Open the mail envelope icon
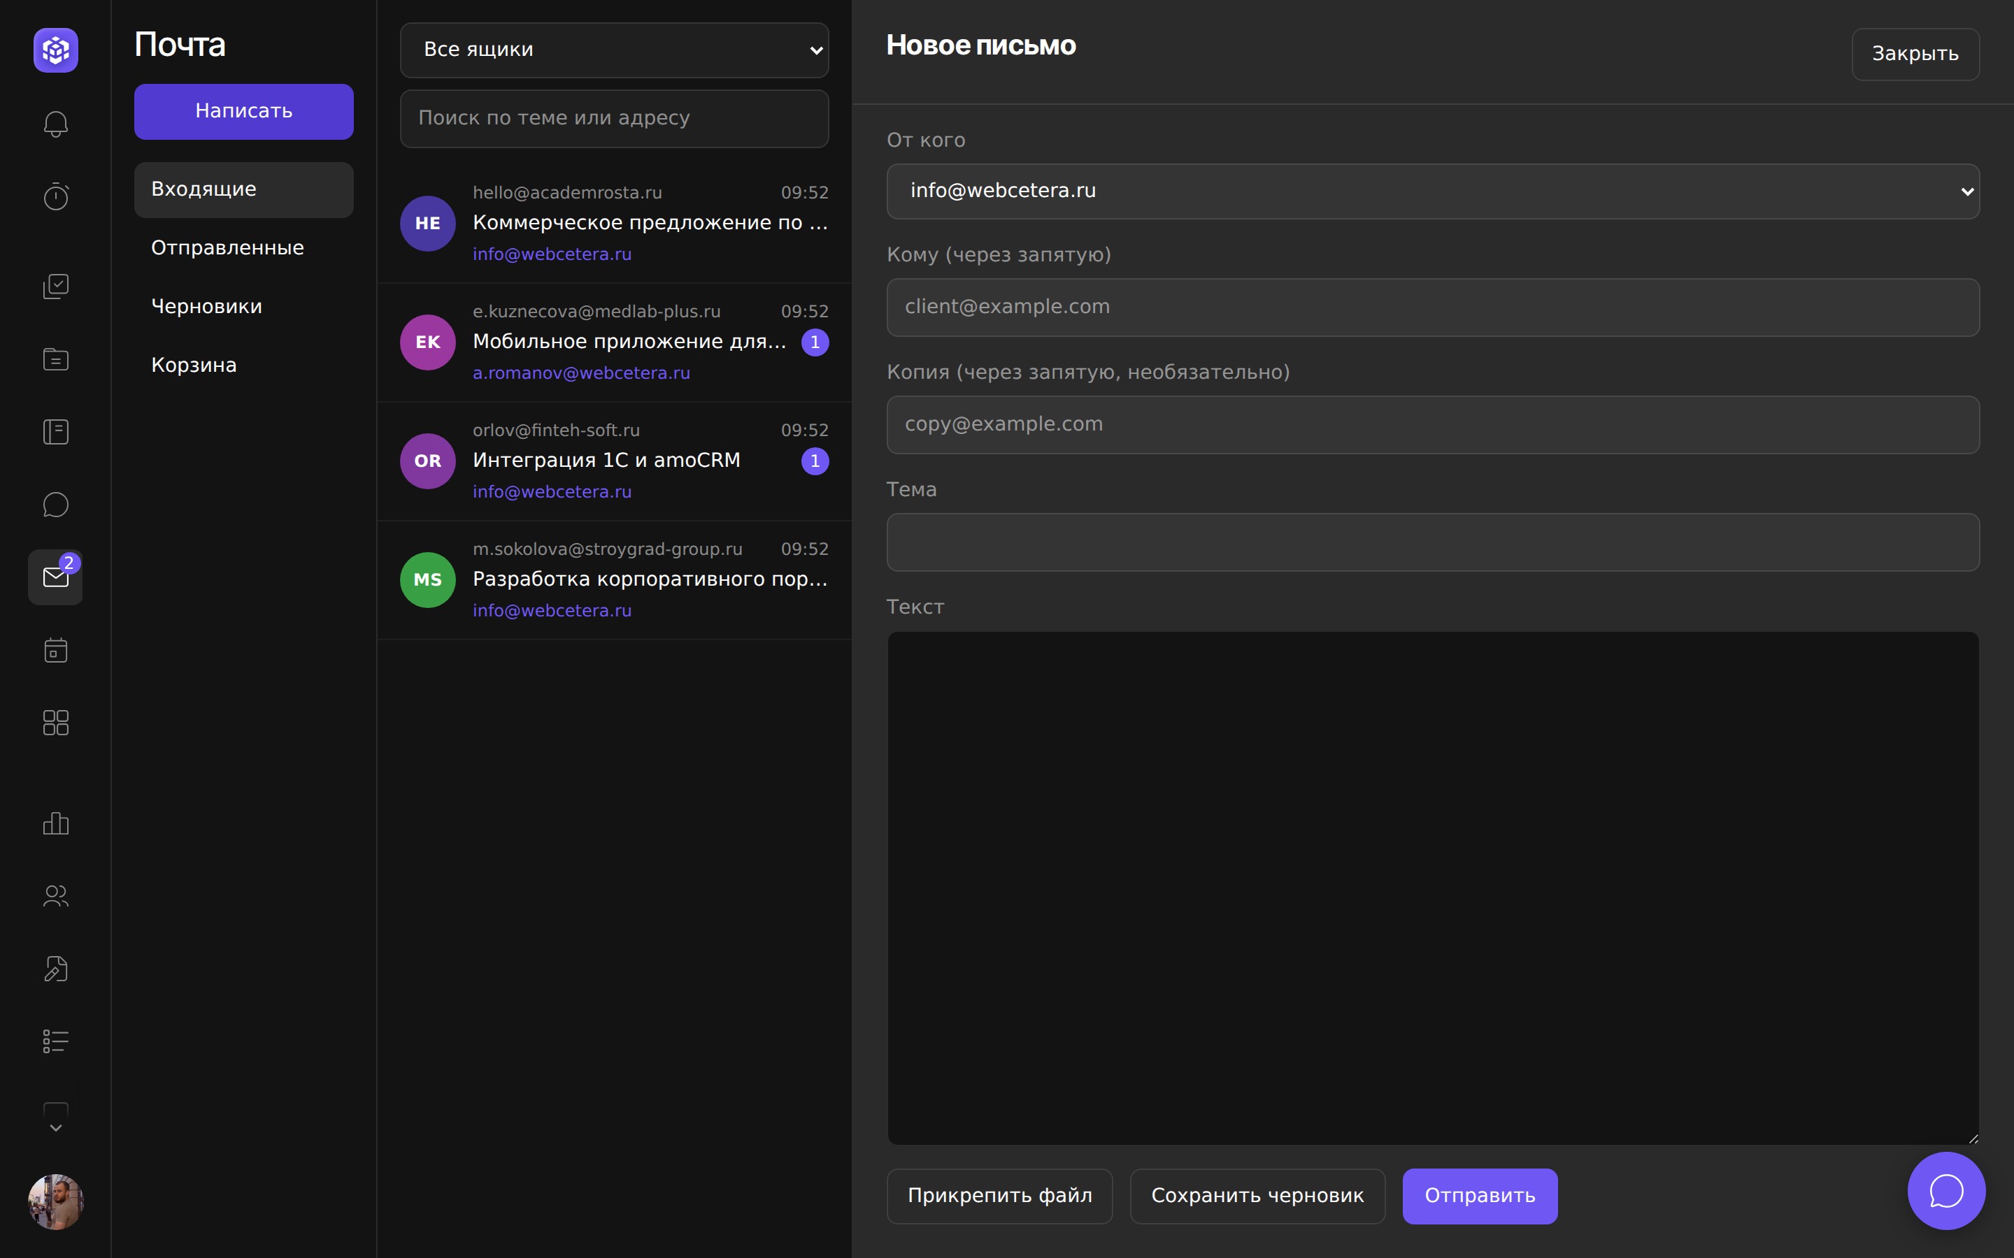The image size is (2014, 1258). pos(56,577)
